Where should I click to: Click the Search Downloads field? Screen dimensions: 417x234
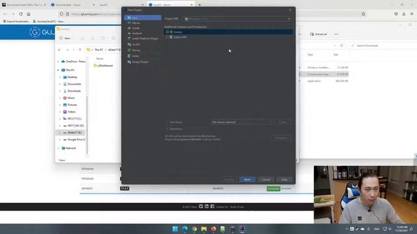click(383, 45)
